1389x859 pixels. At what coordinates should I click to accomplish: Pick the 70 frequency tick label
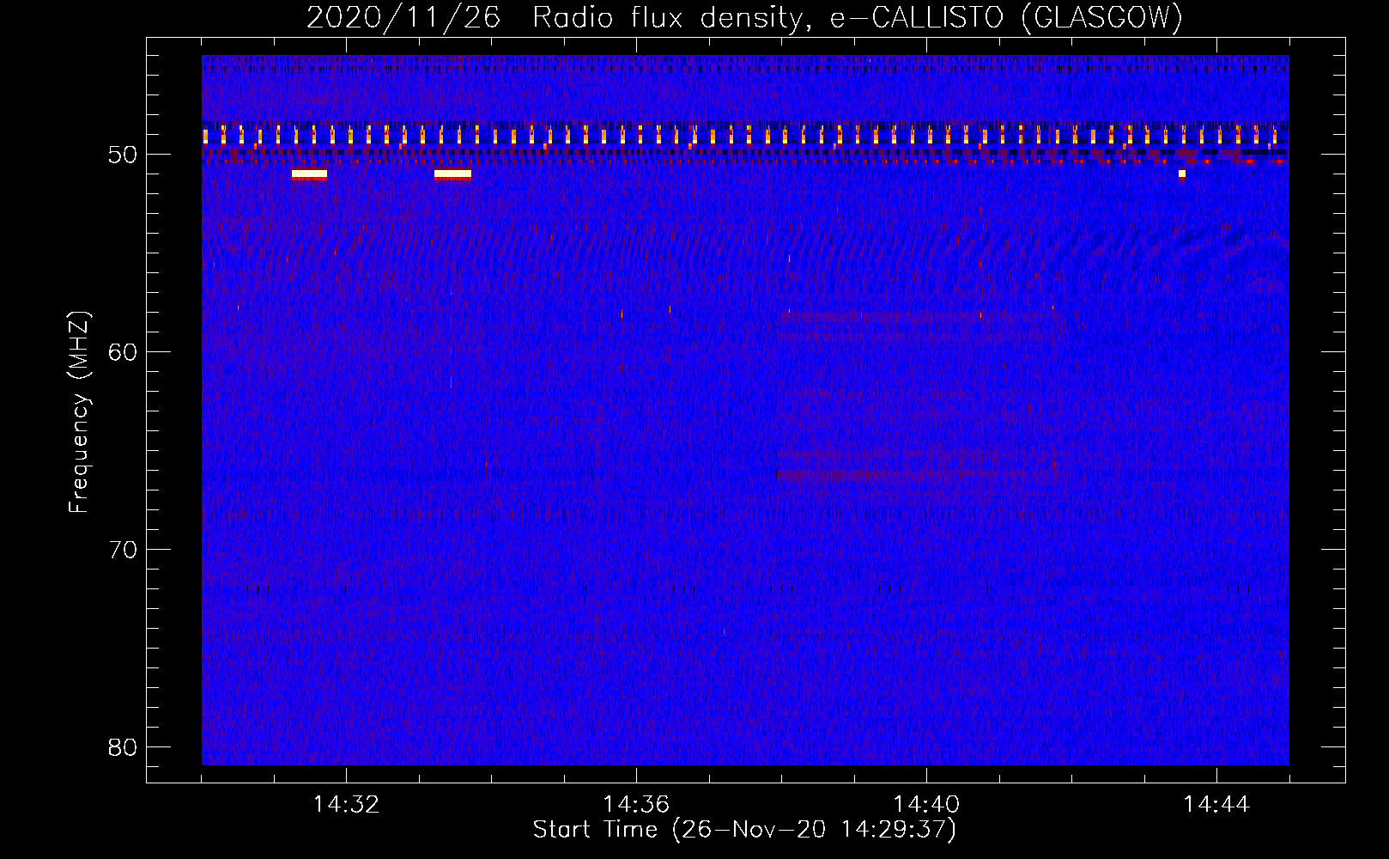[x=124, y=550]
